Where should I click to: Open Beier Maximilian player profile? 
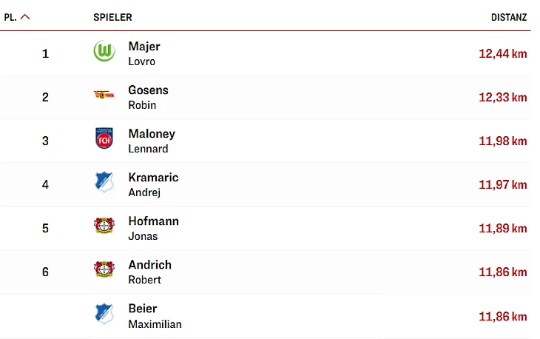155,316
